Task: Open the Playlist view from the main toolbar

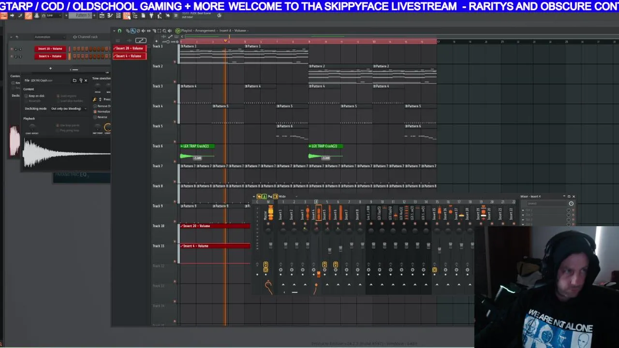Action: pos(102,15)
